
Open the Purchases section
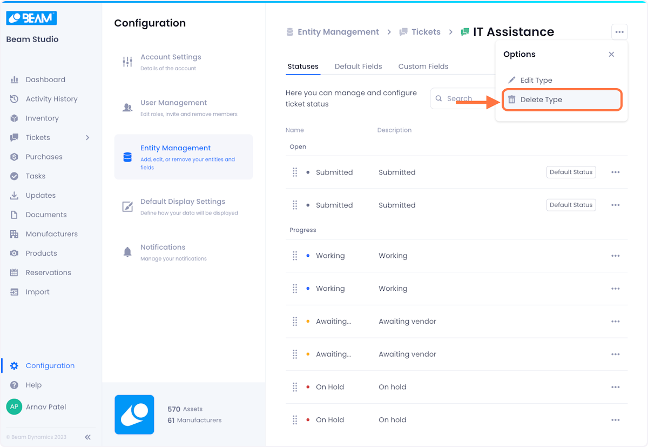click(x=44, y=157)
